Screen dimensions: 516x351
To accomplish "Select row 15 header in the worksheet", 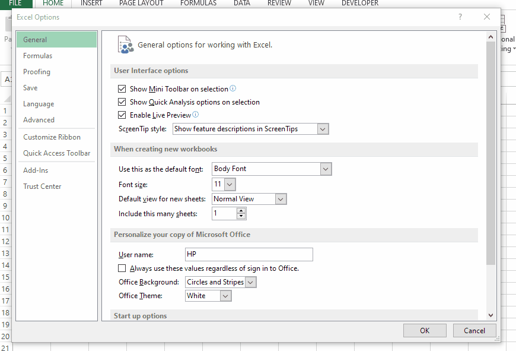I will tap(5, 277).
